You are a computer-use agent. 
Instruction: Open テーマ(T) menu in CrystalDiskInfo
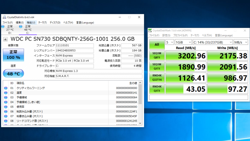[x=42, y=23]
